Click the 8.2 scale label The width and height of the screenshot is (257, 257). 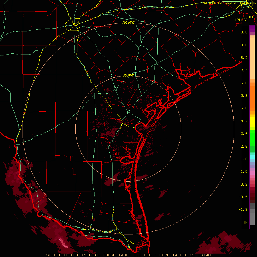coord(244,57)
